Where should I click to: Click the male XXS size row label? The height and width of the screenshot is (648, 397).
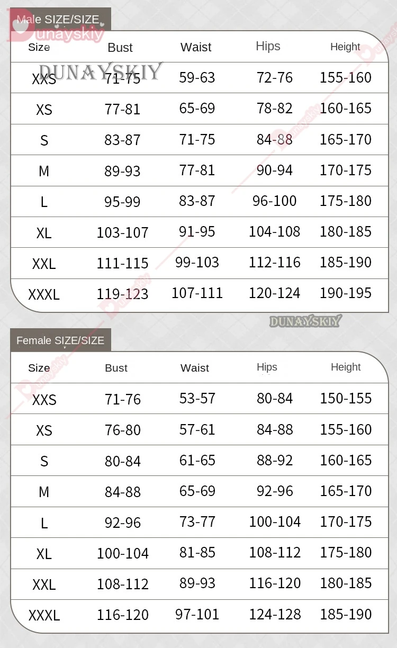coord(44,79)
